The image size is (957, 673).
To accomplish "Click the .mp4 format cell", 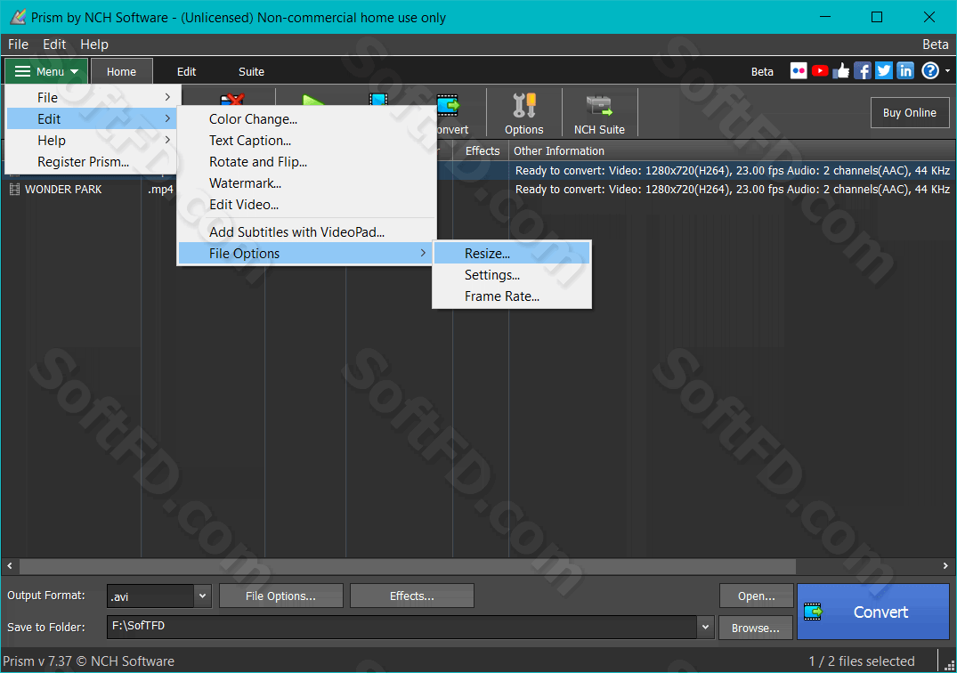I will click(160, 189).
